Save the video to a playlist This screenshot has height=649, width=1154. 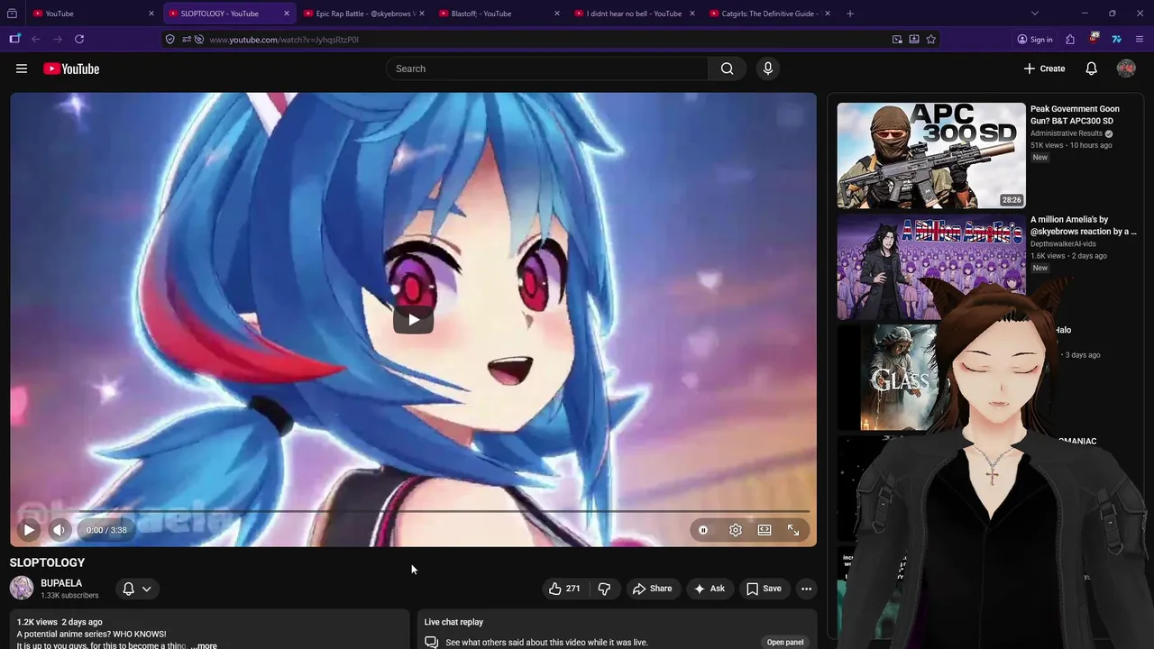tap(764, 589)
